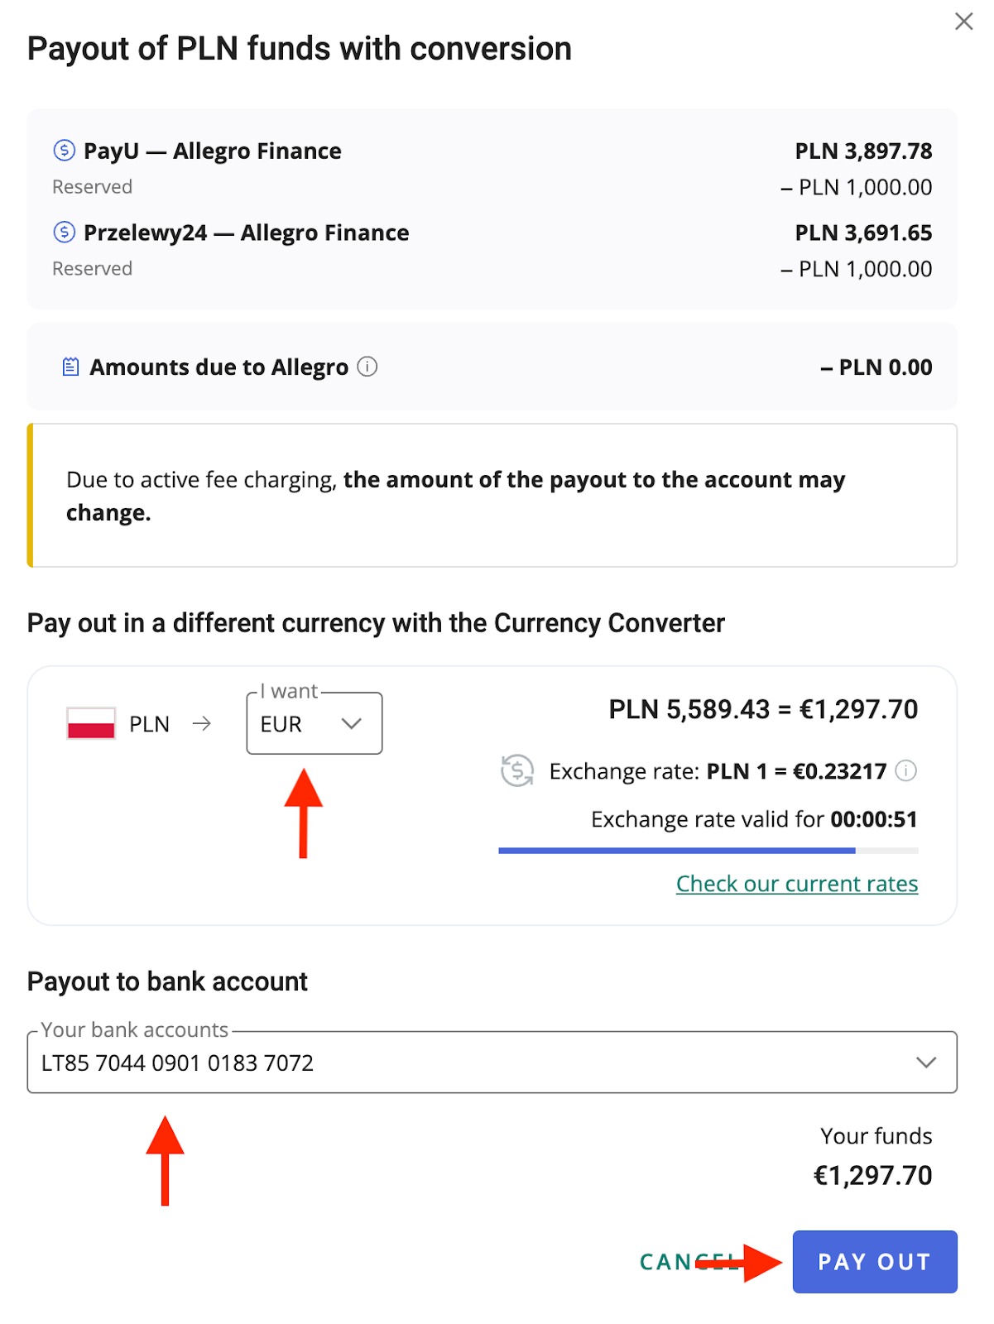Click the currency exchange refresh icon
The image size is (994, 1324).
pyautogui.click(x=517, y=771)
